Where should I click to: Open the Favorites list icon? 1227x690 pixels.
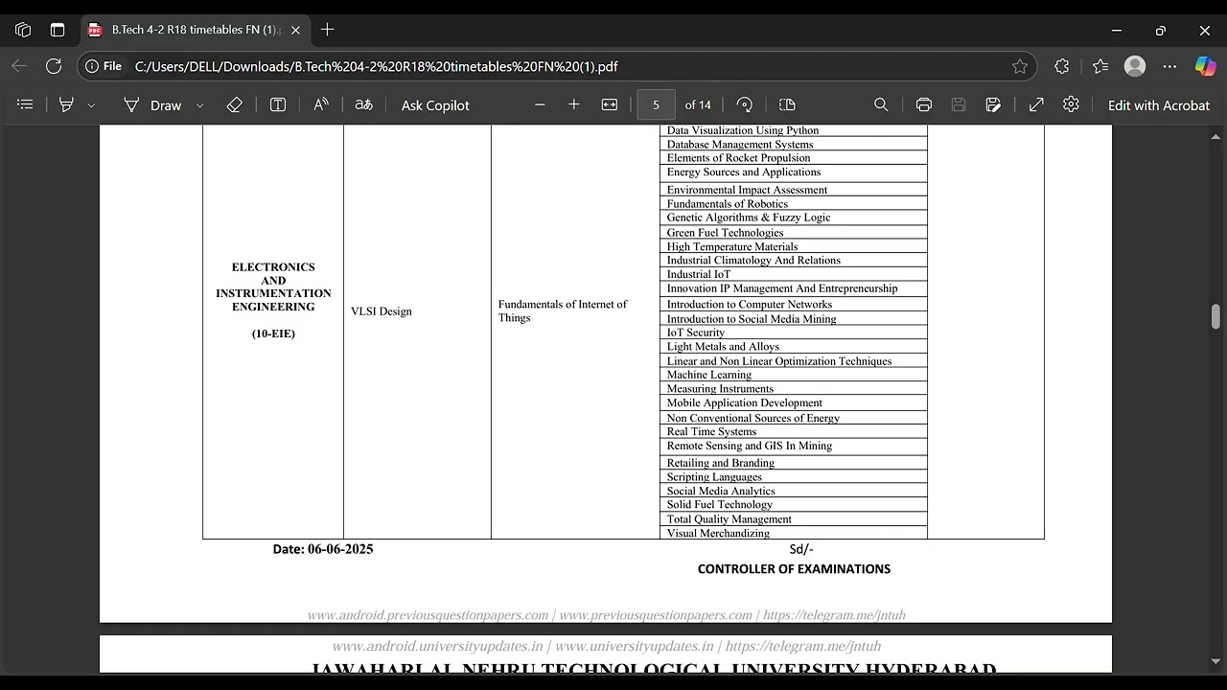point(1100,66)
